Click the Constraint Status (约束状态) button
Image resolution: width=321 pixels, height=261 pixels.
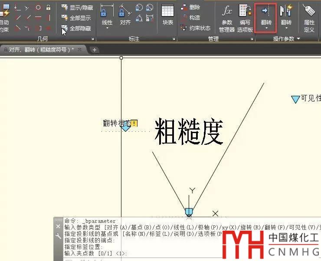tap(195, 28)
